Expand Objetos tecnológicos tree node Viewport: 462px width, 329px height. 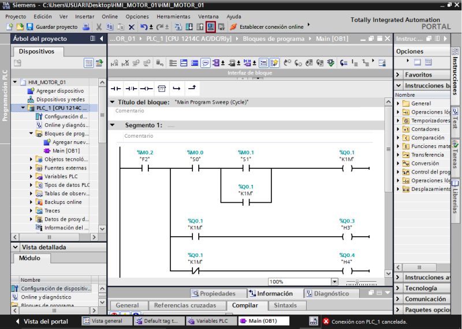31,160
